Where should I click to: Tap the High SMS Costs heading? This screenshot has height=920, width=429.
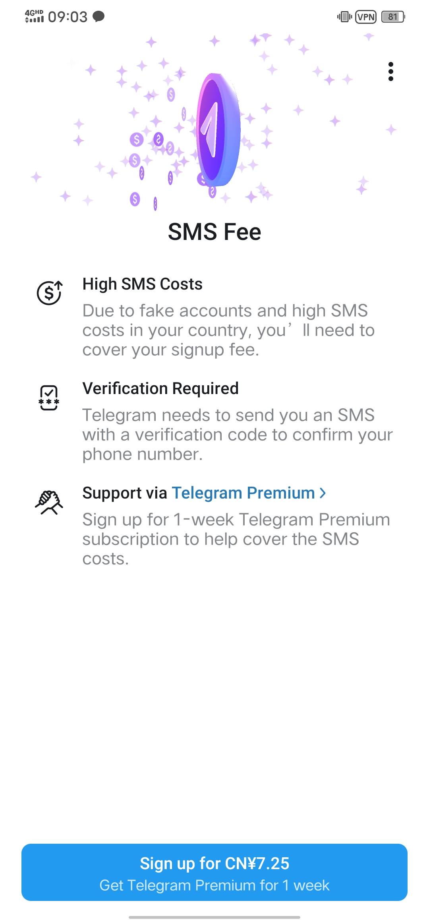tap(142, 284)
